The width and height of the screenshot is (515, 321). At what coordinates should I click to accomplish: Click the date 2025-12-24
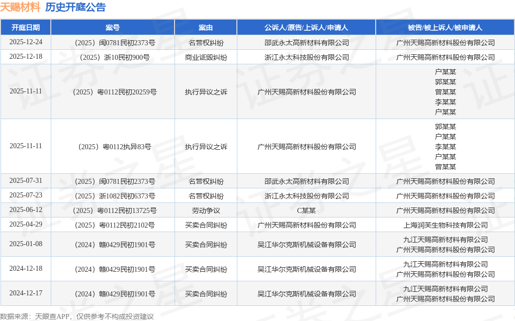click(x=26, y=42)
